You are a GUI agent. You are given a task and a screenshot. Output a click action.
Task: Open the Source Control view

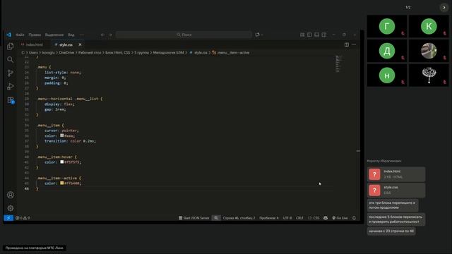point(11,73)
